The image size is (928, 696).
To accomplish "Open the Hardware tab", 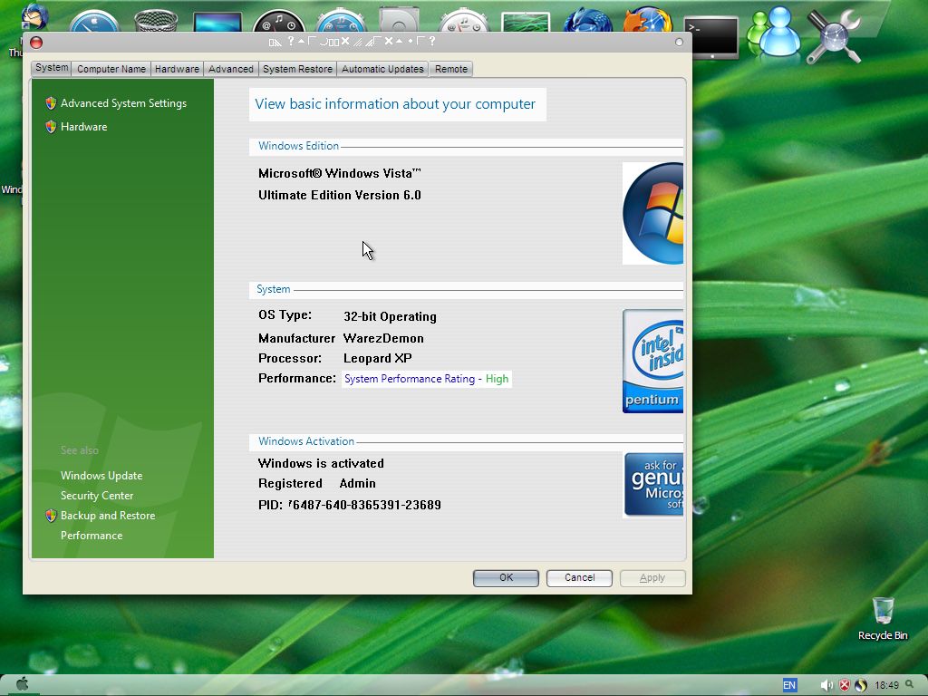I will coord(177,69).
